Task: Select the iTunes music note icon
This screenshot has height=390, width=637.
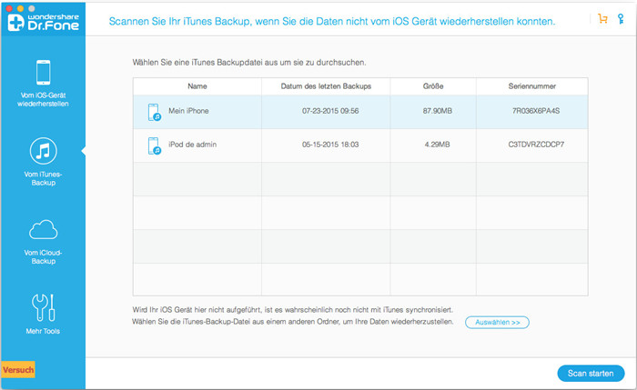Action: click(x=43, y=151)
